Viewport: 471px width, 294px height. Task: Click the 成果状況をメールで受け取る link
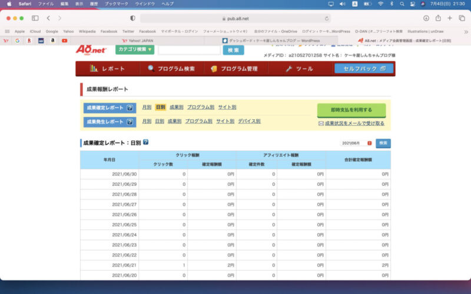click(x=351, y=123)
